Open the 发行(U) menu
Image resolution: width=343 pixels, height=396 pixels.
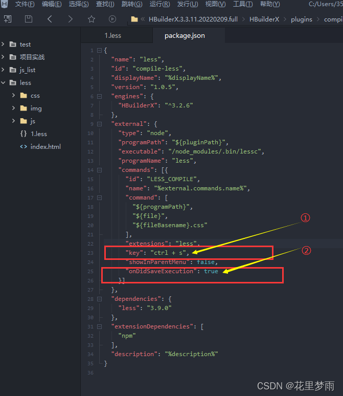[188, 4]
